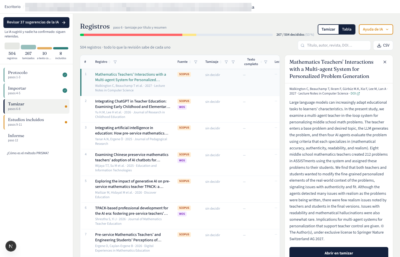Click the round N badge at bottom left

11,246
